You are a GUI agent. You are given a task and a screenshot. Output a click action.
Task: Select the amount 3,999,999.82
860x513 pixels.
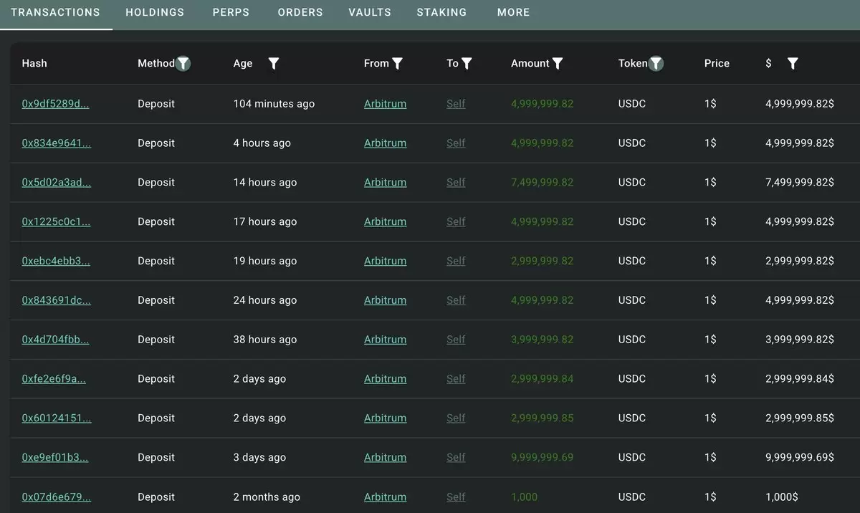[x=543, y=340]
